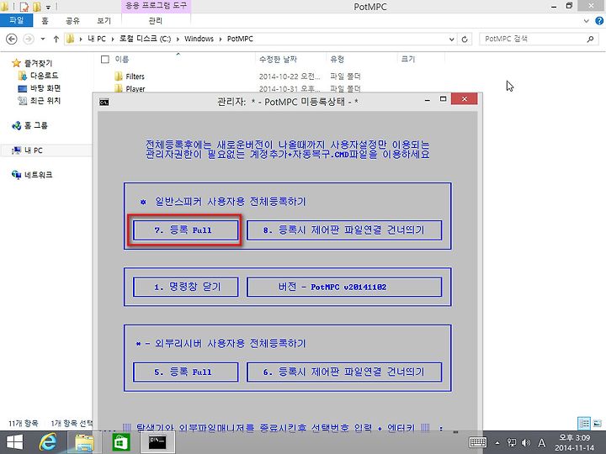The image size is (606, 454).
Task: Click option 7. 등록 Full
Action: pos(185,230)
